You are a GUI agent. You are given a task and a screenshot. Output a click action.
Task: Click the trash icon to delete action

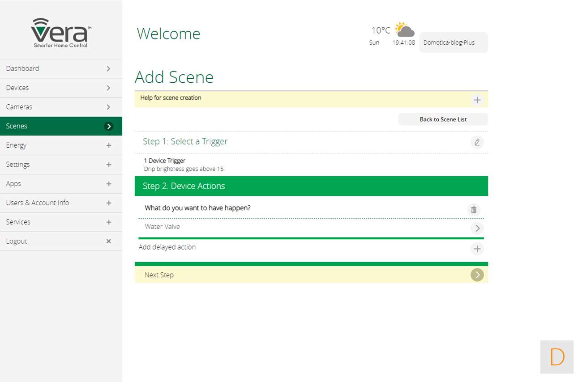pyautogui.click(x=474, y=209)
